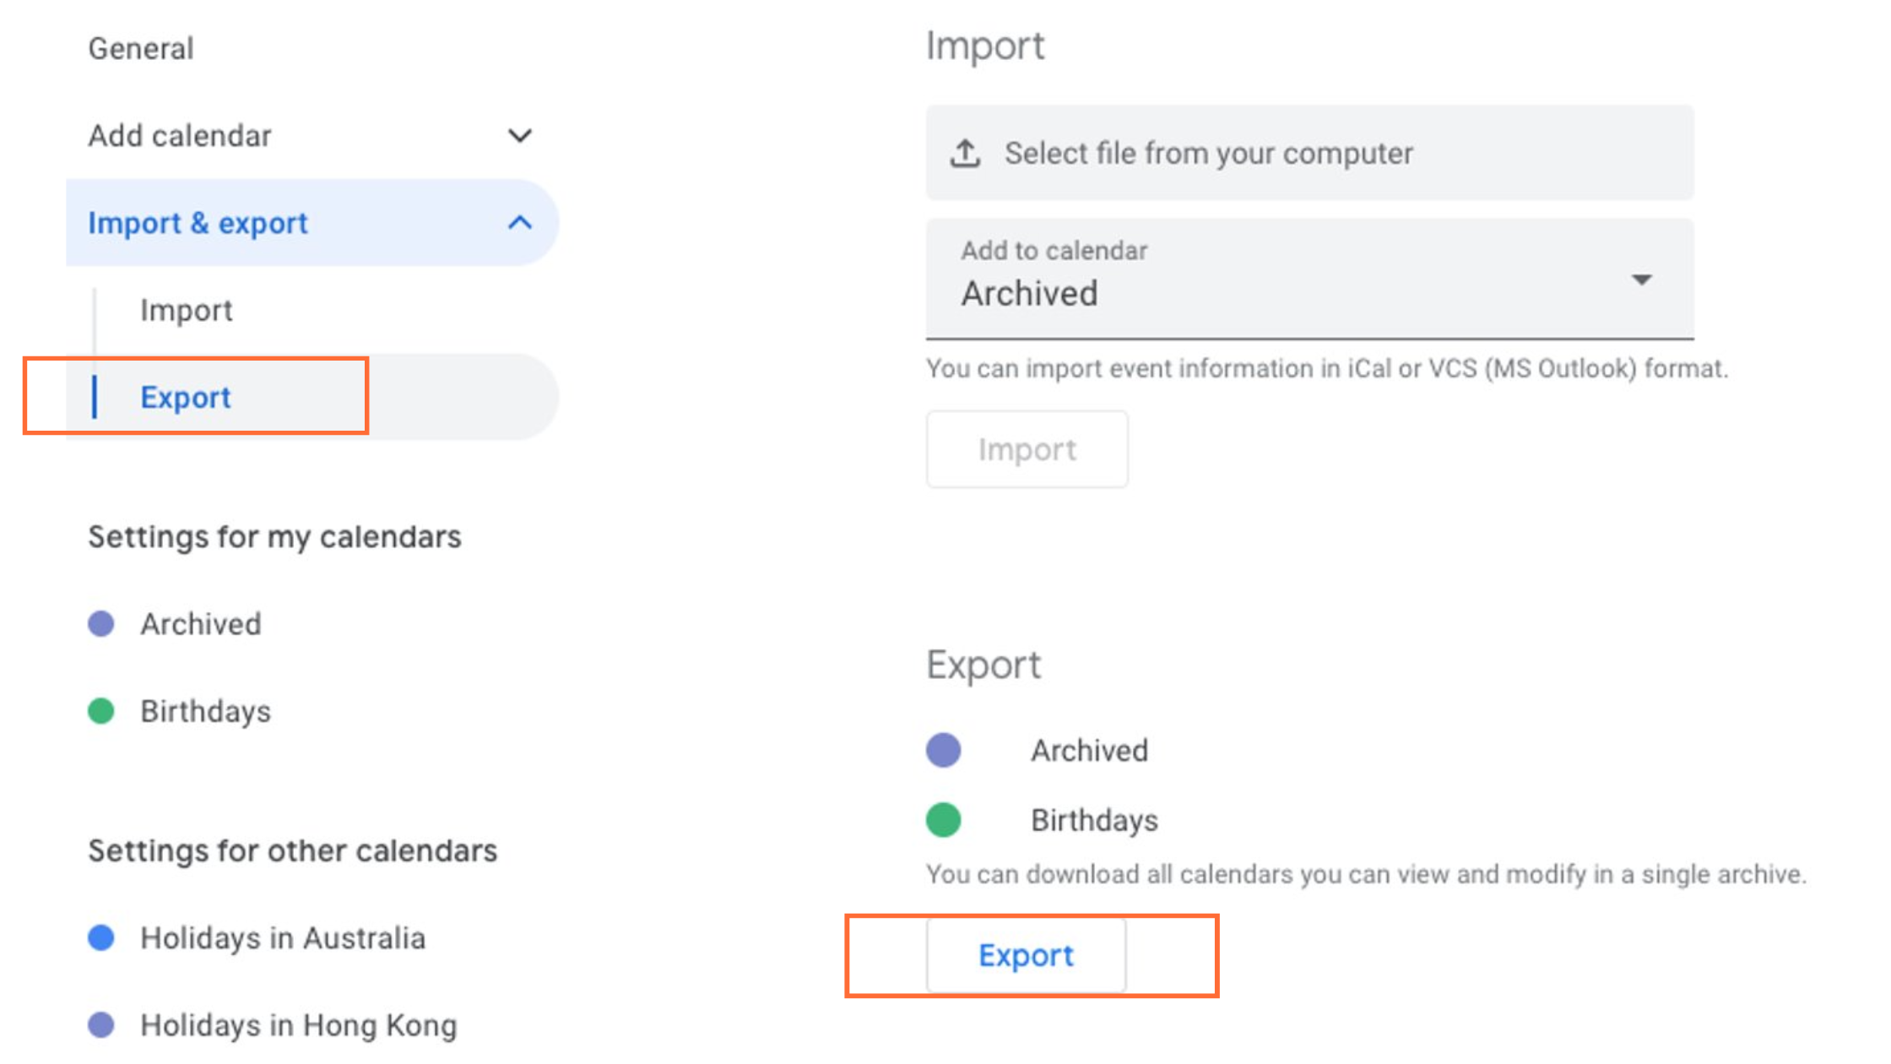
Task: Open Birthdays calendar settings in sidebar
Action: tap(206, 711)
